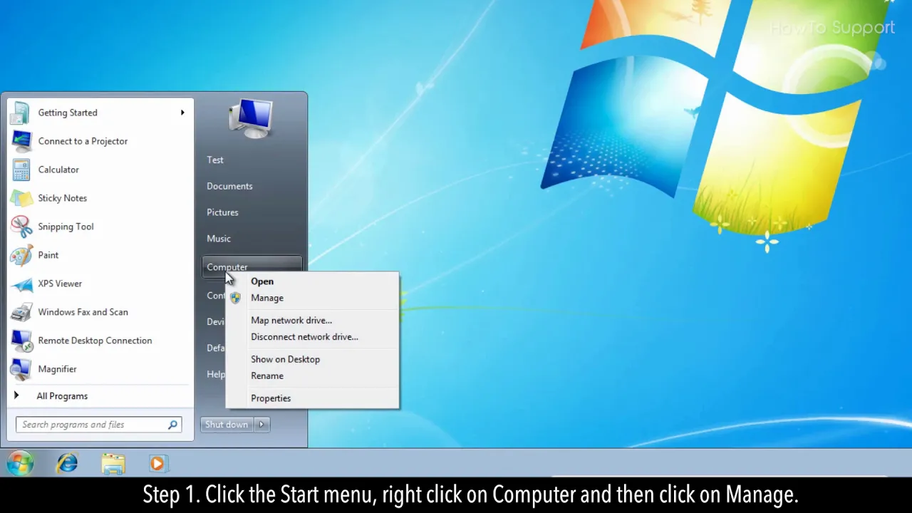
Task: Select Map network drive...
Action: [291, 321]
